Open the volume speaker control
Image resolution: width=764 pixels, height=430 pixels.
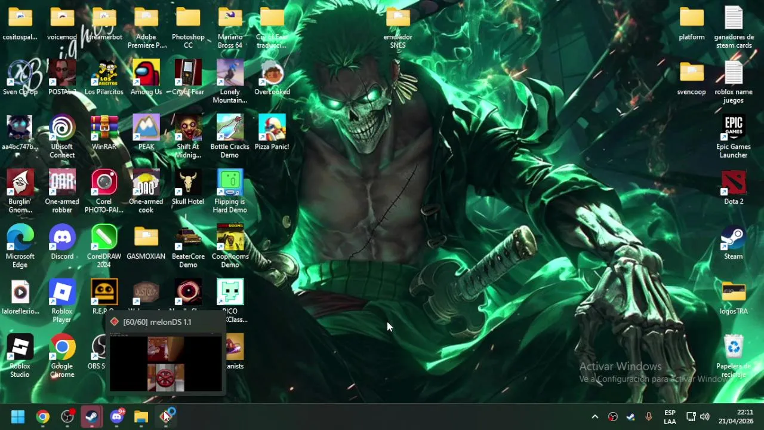705,417
